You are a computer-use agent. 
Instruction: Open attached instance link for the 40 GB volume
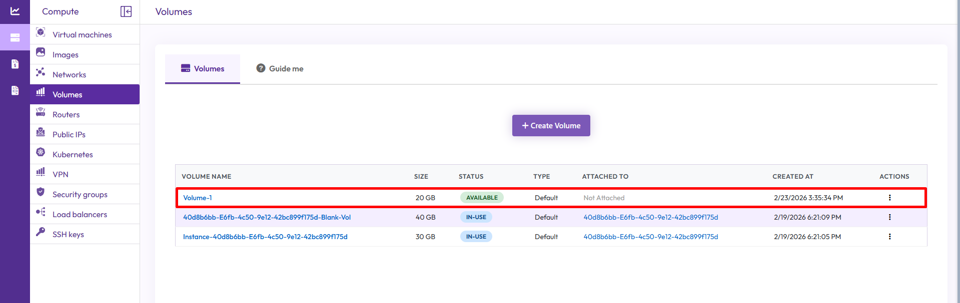(650, 217)
